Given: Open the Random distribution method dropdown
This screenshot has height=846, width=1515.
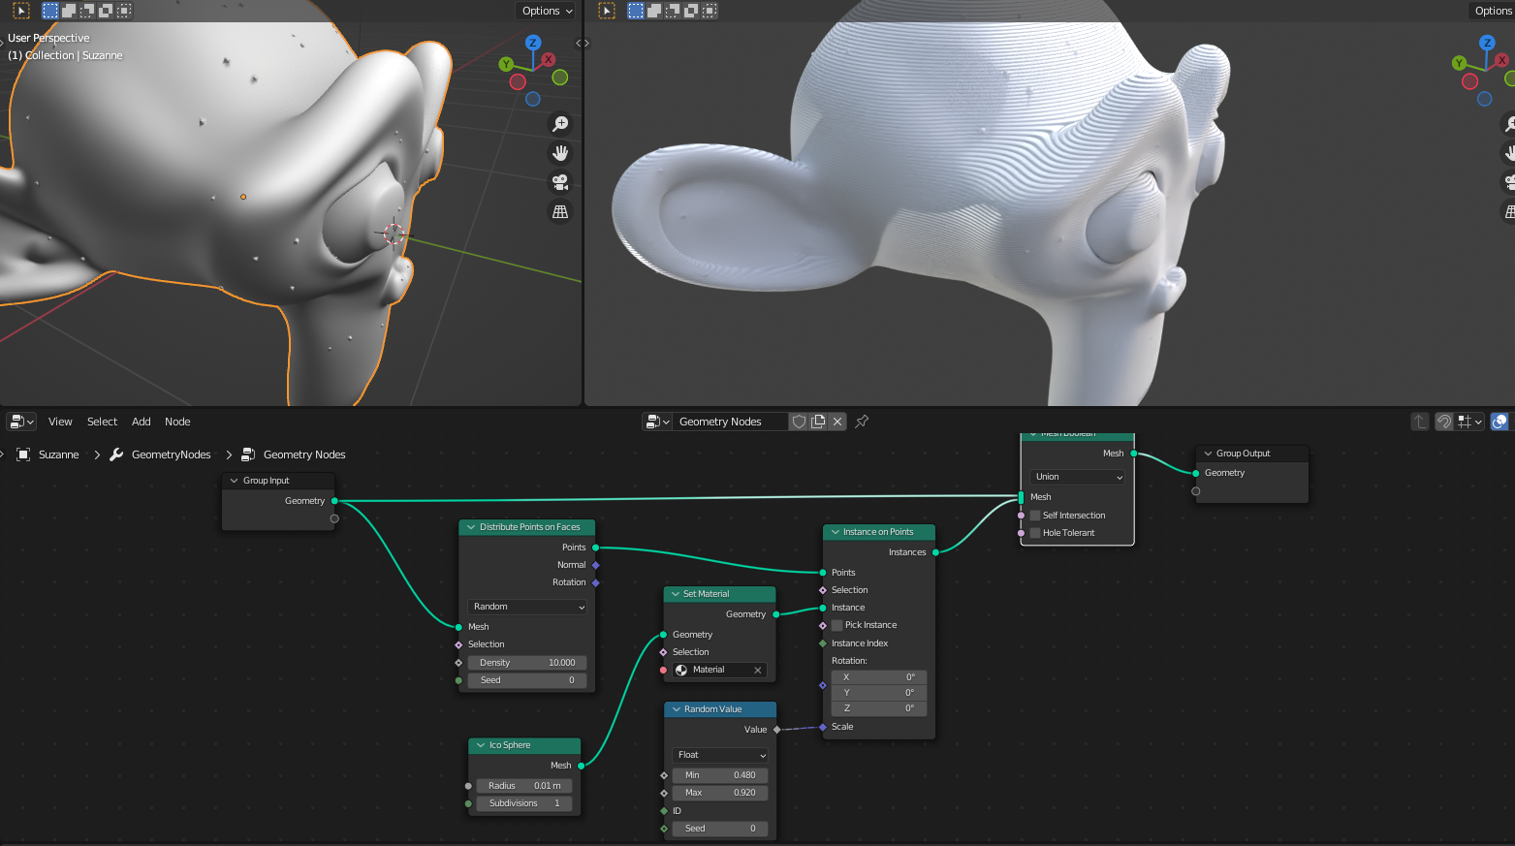Looking at the screenshot, I should 527,607.
